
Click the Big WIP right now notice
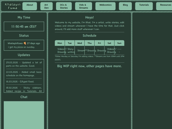(x=90, y=66)
